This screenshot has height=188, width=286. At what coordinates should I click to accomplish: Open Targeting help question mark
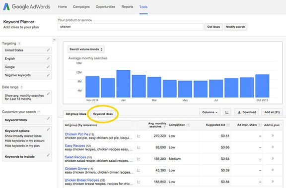point(19,44)
